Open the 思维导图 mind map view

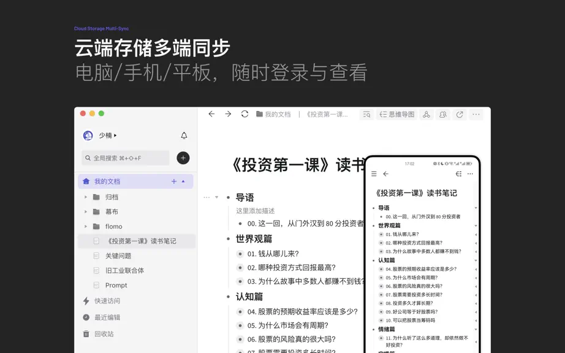click(396, 115)
